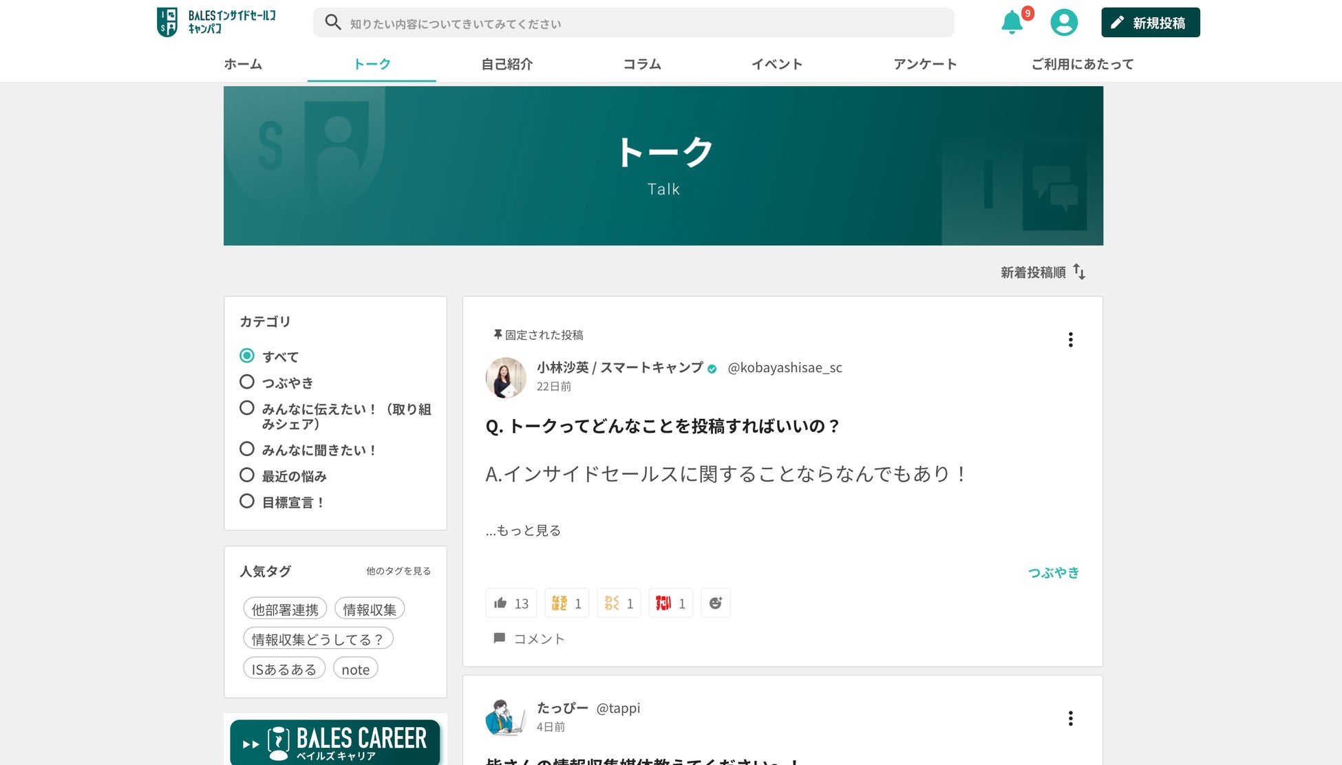
Task: Expand the post with …もっと見る
Action: pos(523,530)
